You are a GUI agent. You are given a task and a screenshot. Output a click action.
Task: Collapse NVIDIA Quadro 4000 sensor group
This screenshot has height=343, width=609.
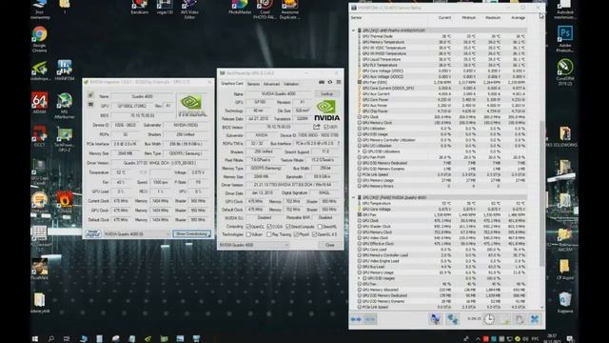353,197
